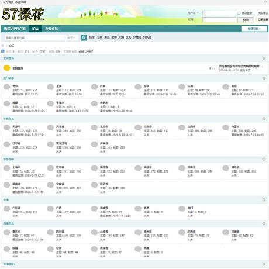
Task: Open the 甘肃省 forum link
Action: 236,232
